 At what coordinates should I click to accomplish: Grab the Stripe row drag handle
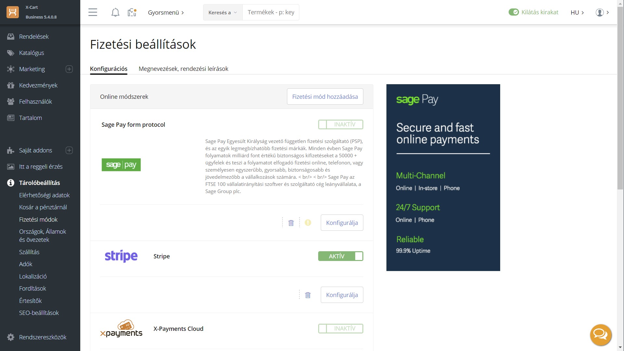coord(299,295)
